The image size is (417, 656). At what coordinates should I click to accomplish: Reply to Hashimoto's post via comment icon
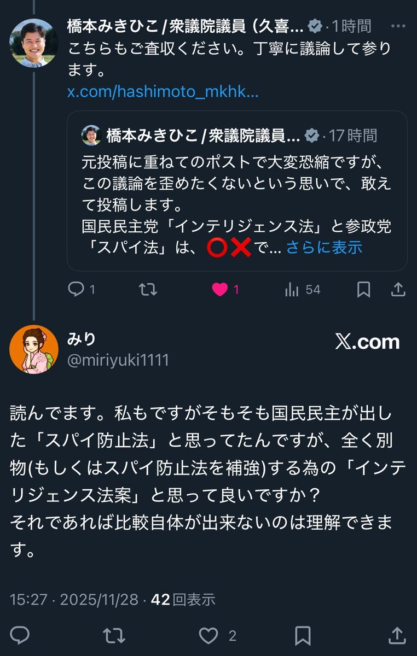point(76,290)
